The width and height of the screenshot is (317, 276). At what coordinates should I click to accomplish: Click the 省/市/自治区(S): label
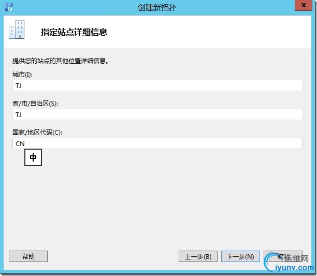coord(35,104)
